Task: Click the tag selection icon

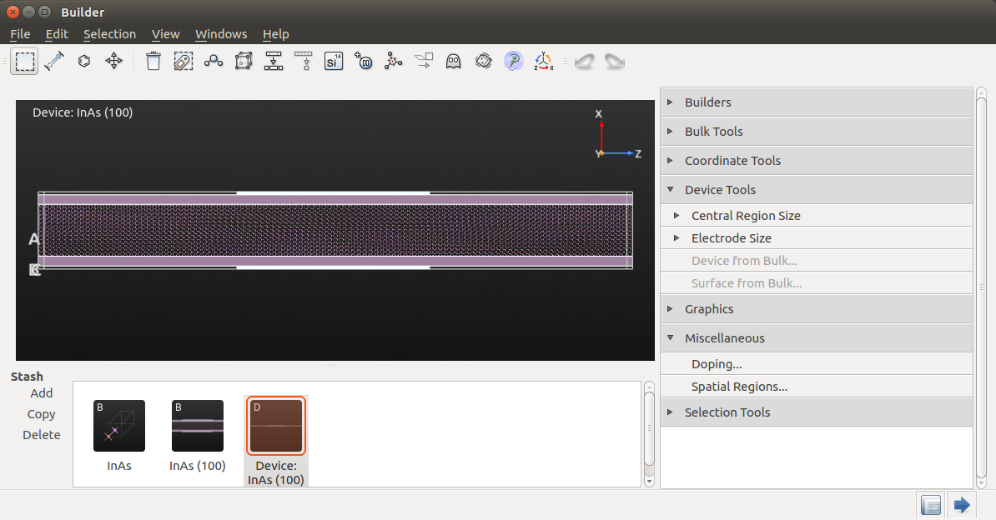Action: tap(184, 61)
